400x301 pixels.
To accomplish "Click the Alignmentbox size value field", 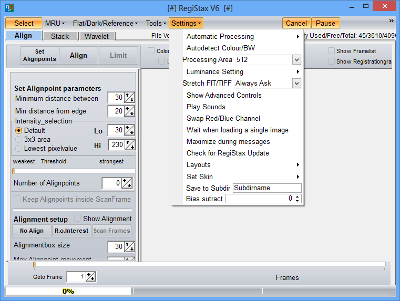I will (116, 247).
